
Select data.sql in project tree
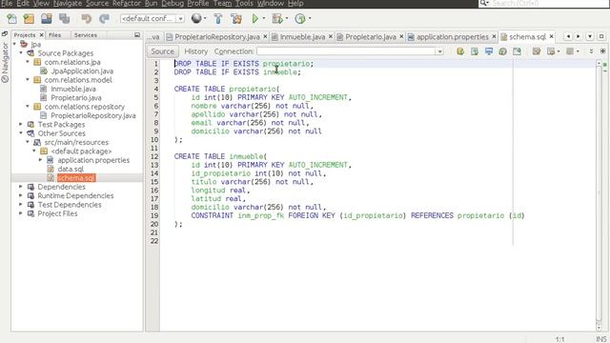(x=71, y=169)
